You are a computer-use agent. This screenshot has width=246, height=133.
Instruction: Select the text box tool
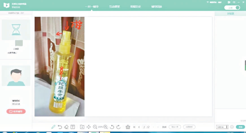(x=73, y=127)
